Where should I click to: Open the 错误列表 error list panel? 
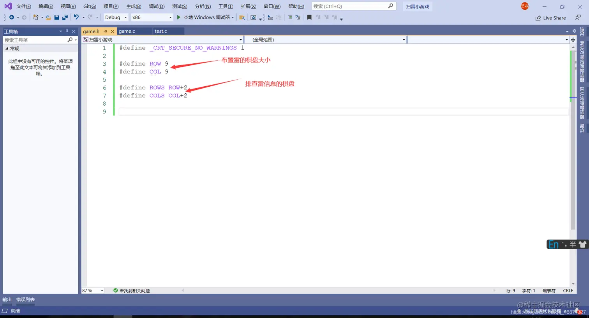point(25,299)
